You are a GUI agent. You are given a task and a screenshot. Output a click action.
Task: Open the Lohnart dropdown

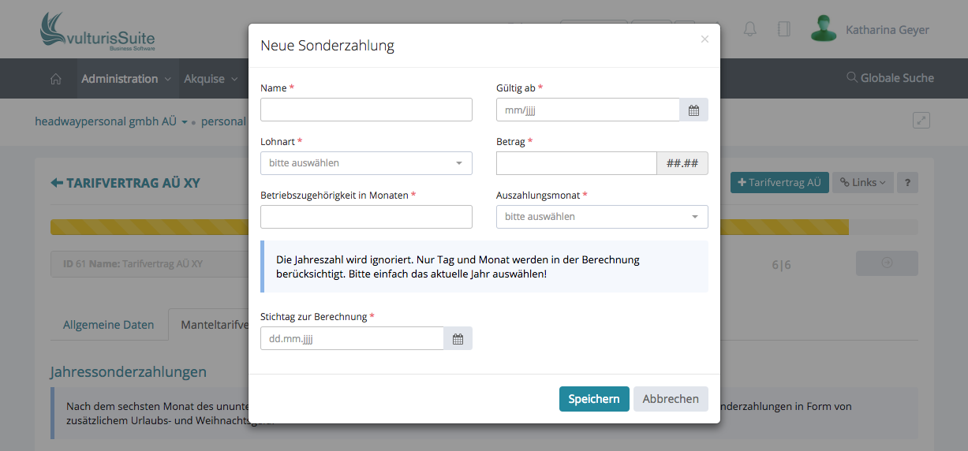[366, 163]
